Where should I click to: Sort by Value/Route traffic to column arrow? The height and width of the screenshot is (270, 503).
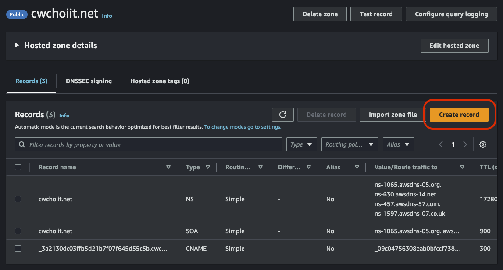(462, 167)
